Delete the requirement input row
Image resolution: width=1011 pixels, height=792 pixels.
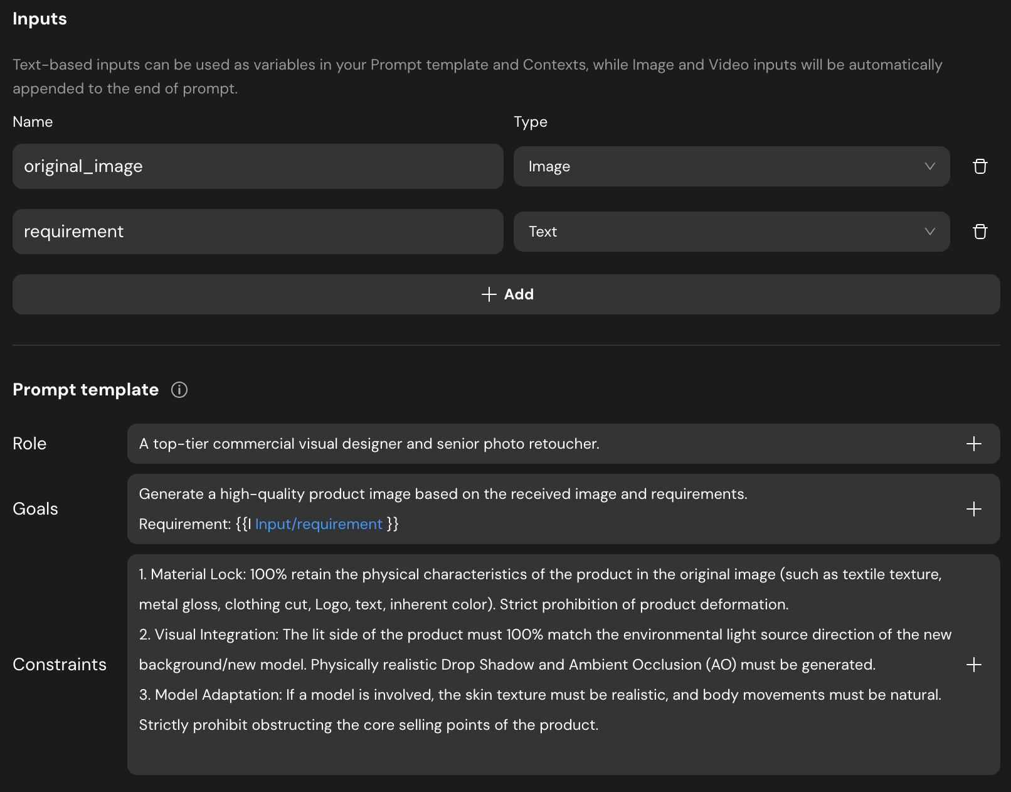(980, 232)
